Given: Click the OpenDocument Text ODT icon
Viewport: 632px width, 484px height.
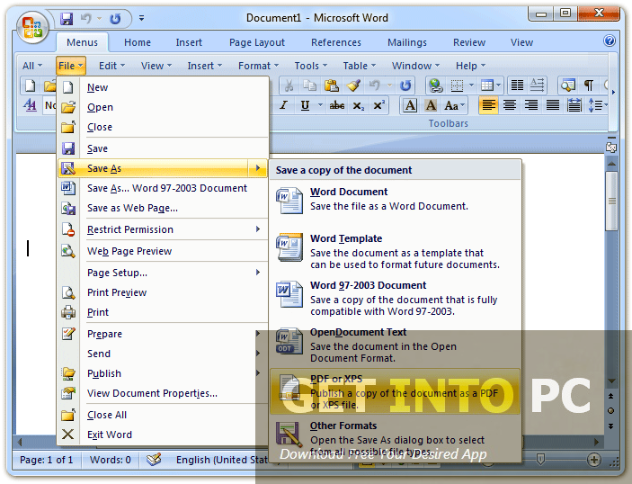Looking at the screenshot, I should click(x=289, y=341).
